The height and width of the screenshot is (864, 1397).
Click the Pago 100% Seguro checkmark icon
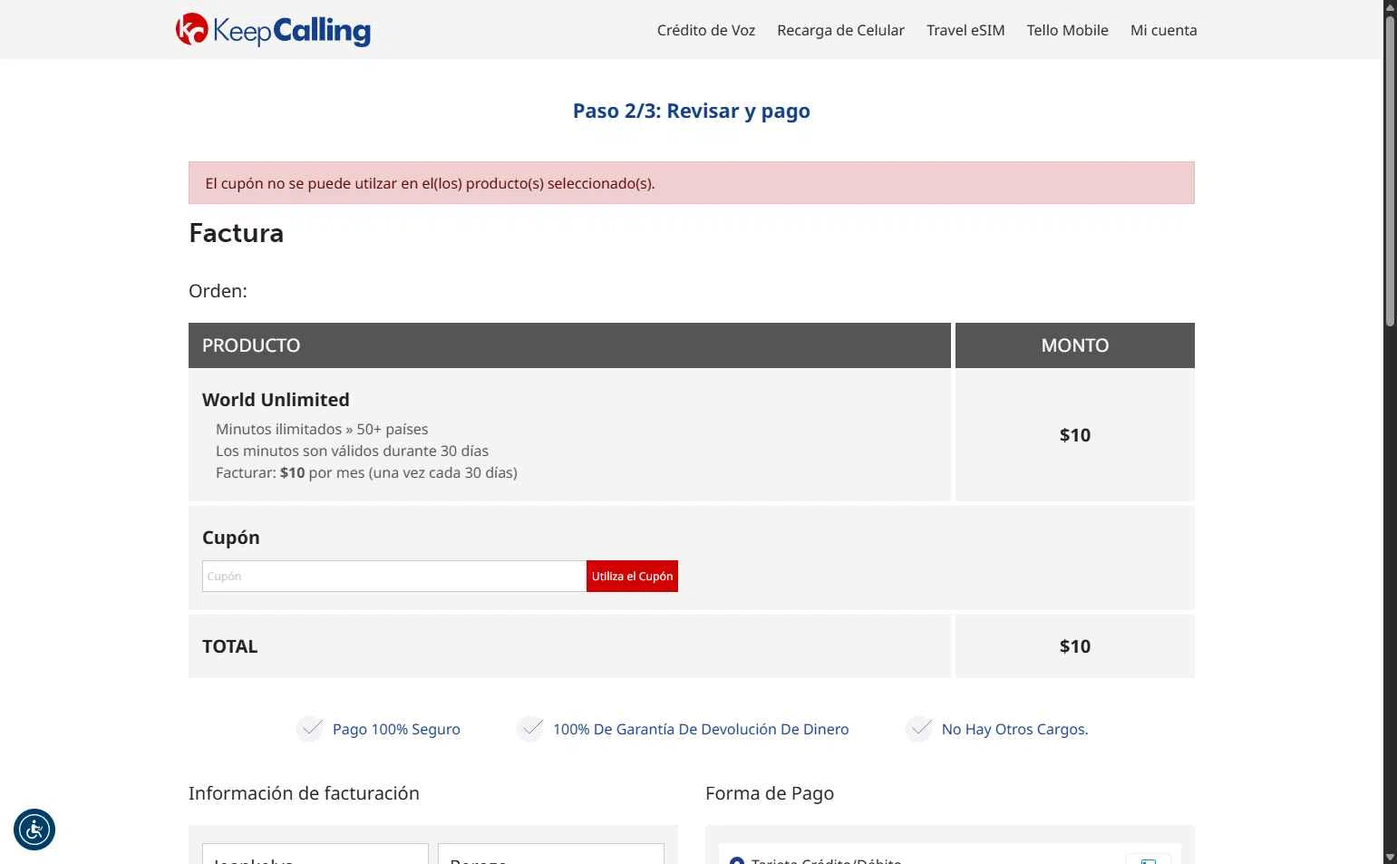[x=310, y=729]
